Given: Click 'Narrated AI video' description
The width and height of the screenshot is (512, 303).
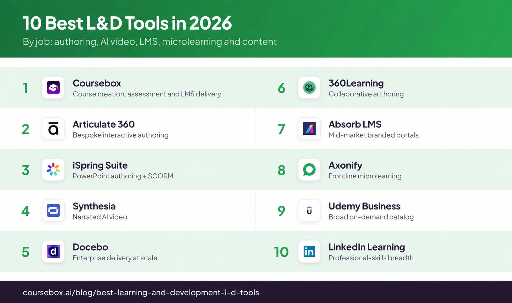Looking at the screenshot, I should [x=100, y=217].
